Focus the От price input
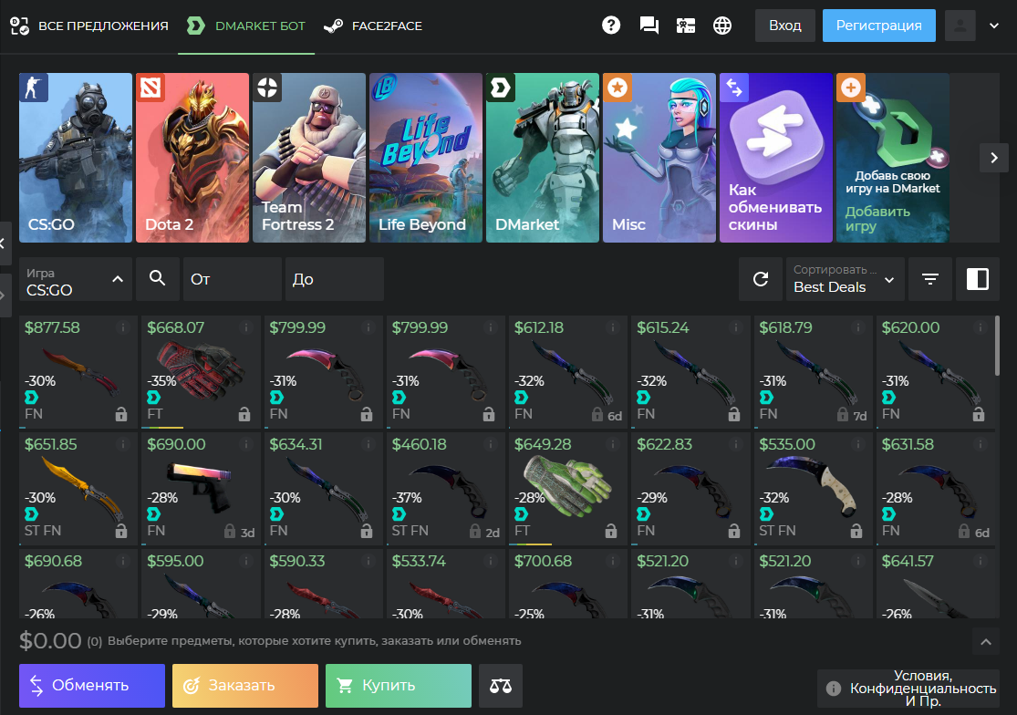 (x=233, y=279)
